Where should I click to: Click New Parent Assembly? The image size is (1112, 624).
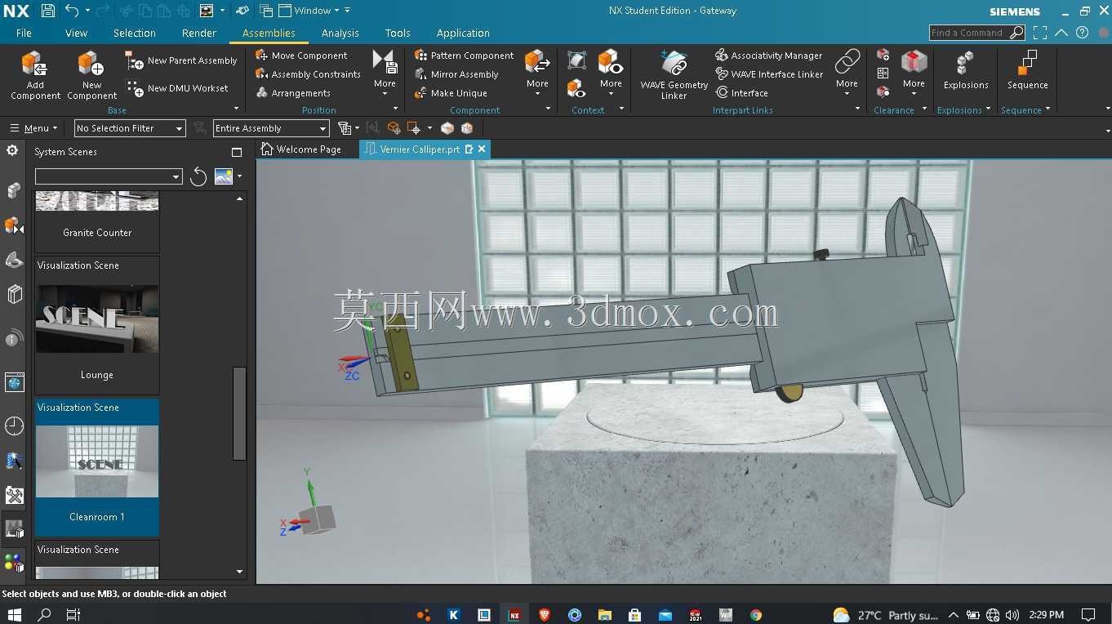click(181, 60)
